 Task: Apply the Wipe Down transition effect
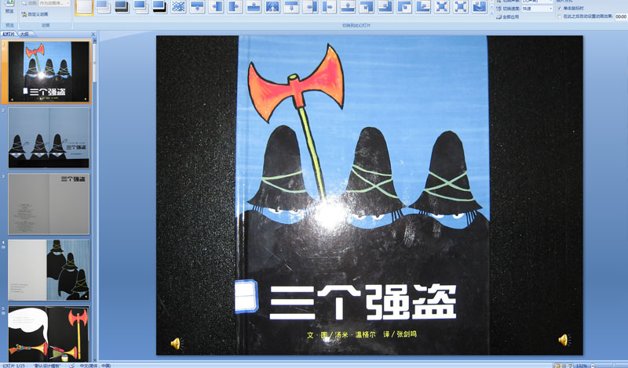(x=197, y=7)
